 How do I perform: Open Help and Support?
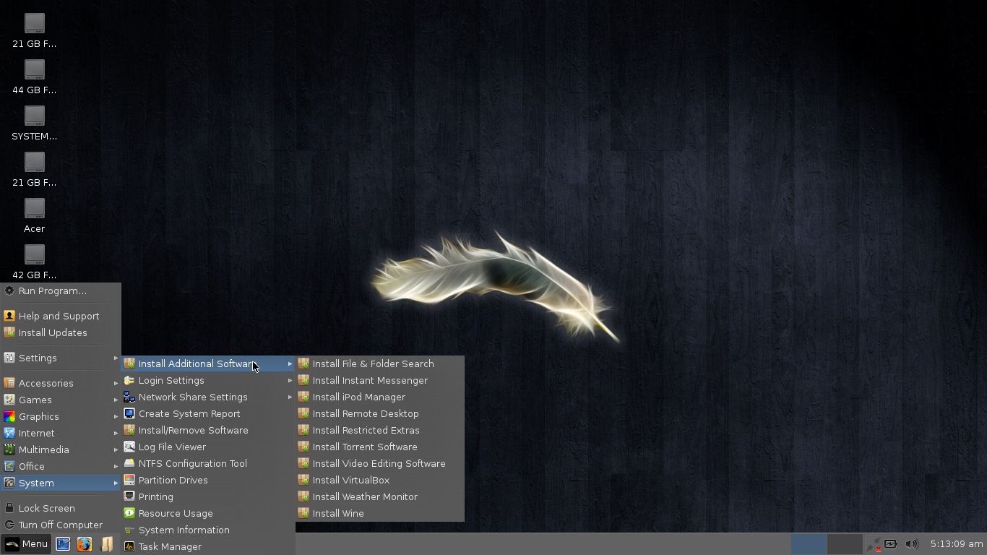pyautogui.click(x=60, y=316)
